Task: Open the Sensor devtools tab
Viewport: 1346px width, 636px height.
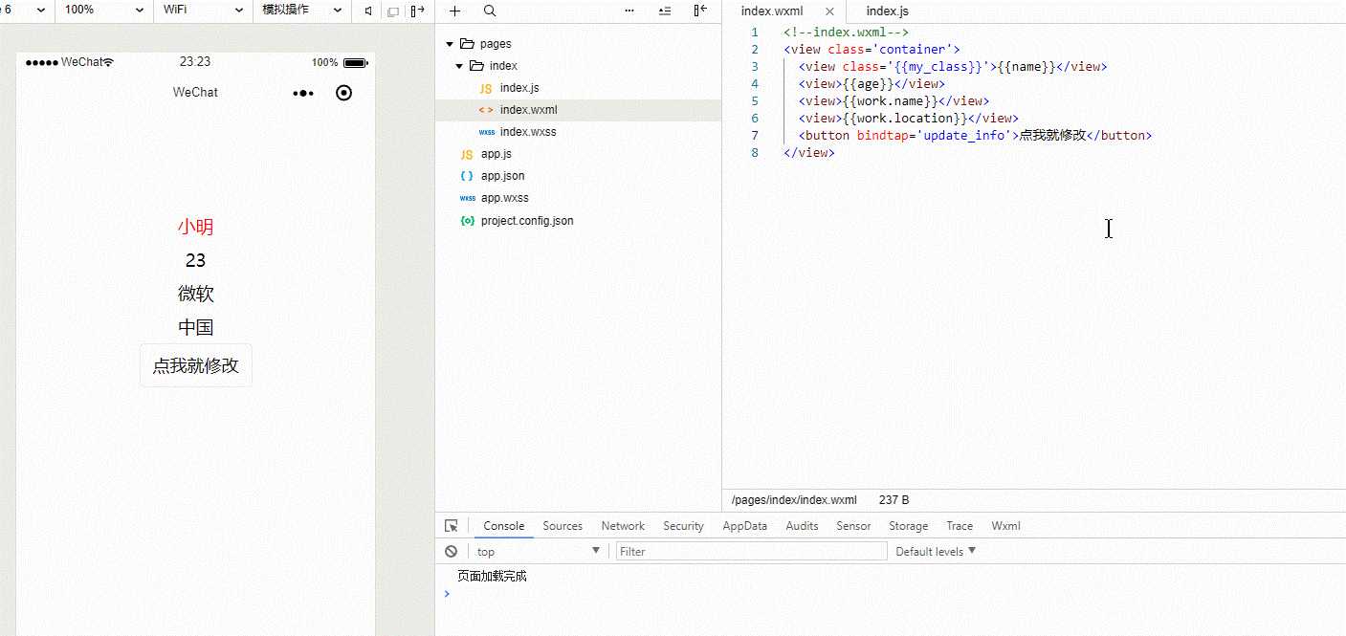Action: (853, 526)
